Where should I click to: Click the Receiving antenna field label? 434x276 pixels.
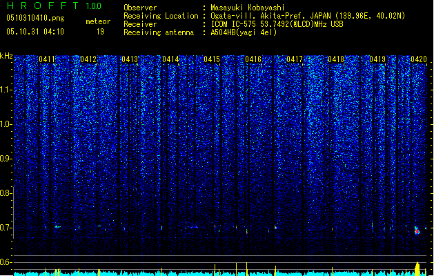point(159,32)
